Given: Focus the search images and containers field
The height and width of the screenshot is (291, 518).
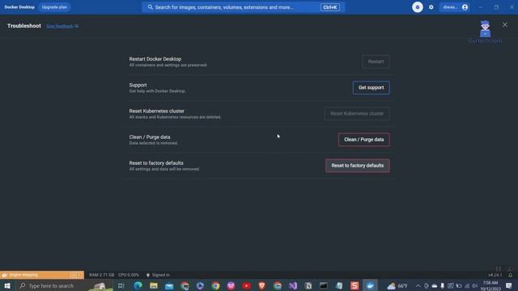Looking at the screenshot, I should [x=244, y=7].
